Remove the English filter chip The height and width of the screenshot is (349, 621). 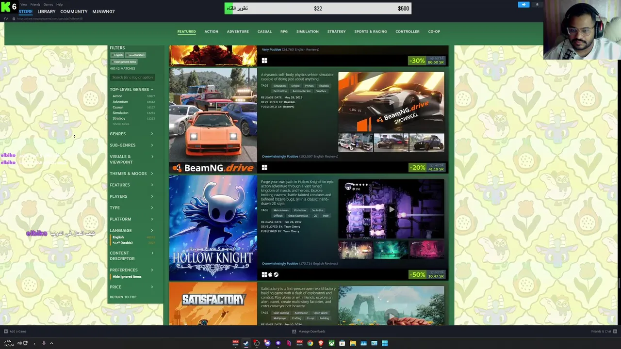pyautogui.click(x=118, y=55)
